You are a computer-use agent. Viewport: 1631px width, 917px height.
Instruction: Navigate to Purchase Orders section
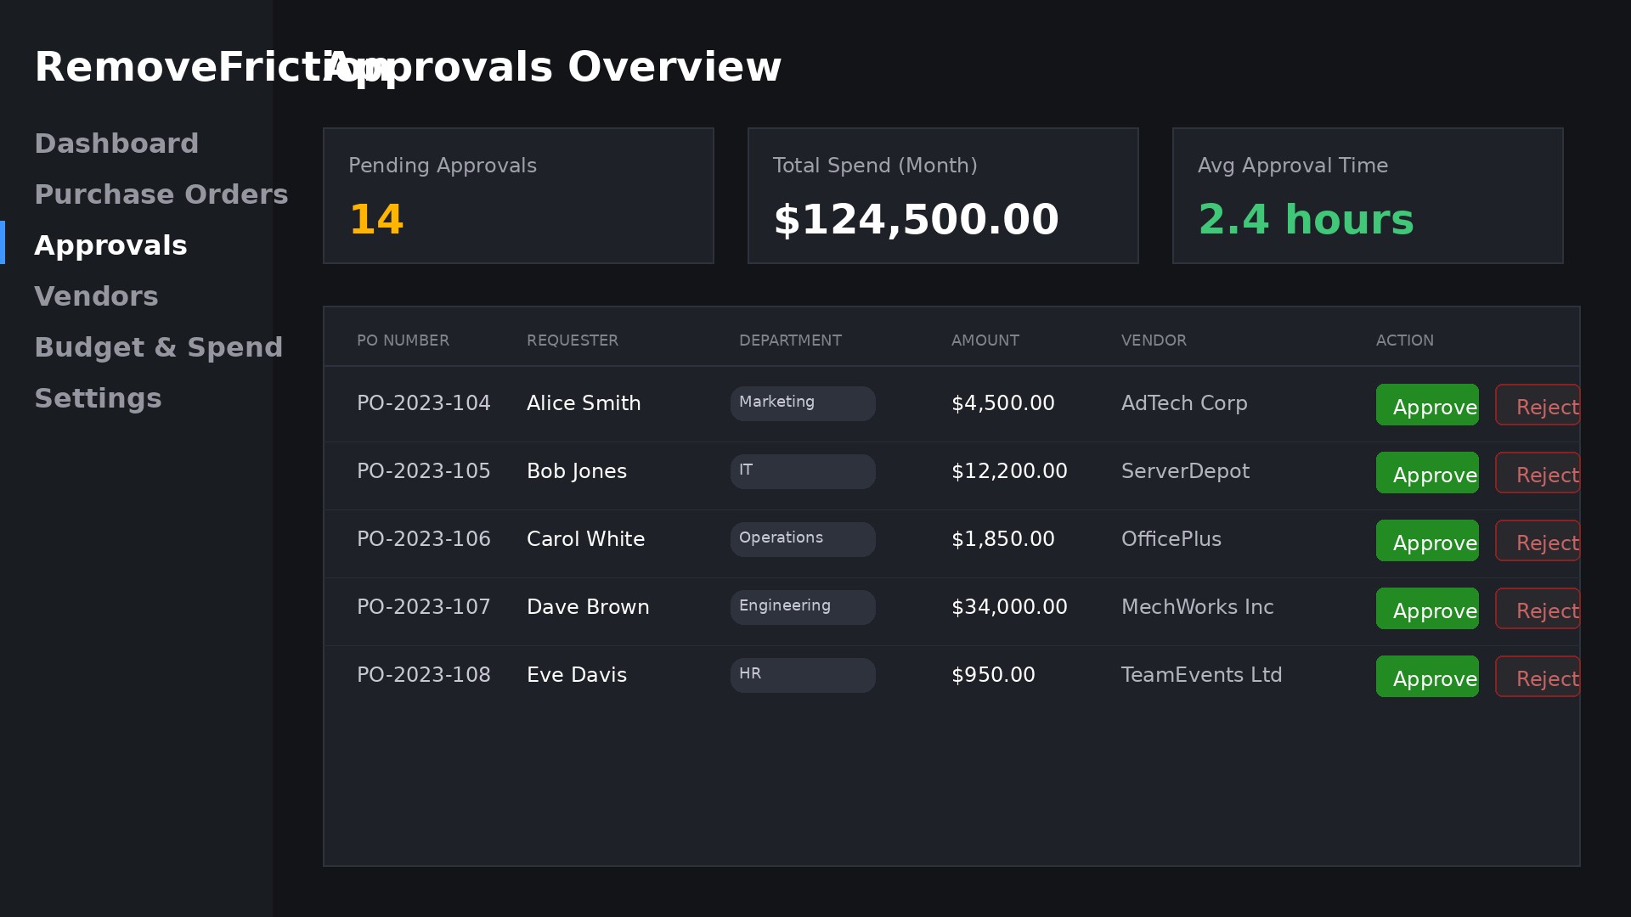tap(161, 194)
